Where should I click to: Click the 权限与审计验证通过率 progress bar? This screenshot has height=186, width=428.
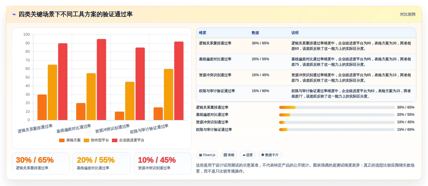pyautogui.click(x=337, y=130)
